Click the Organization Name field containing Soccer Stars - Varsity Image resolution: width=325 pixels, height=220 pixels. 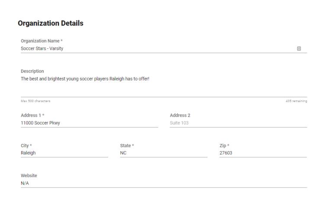164,49
